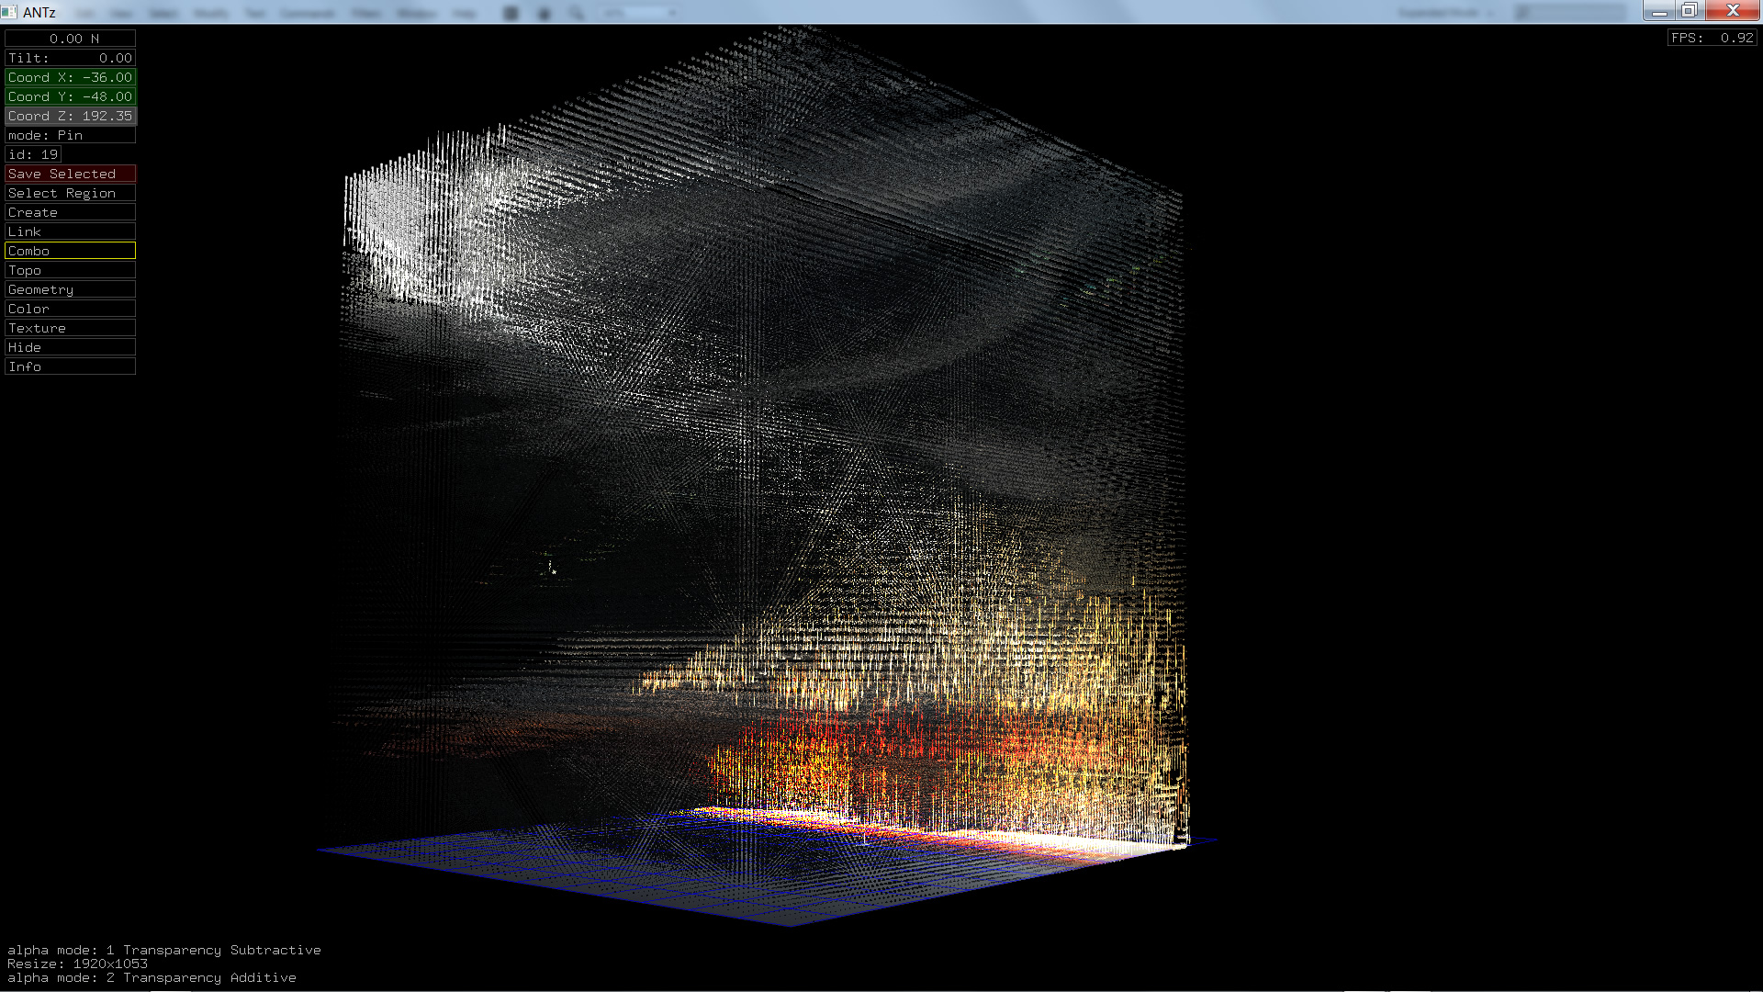1763x992 pixels.
Task: Activate the Select Region tool
Action: pos(71,193)
